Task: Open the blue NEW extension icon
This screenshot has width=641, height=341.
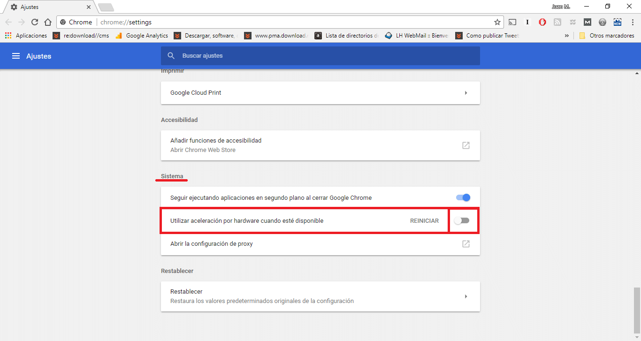Action: coord(618,22)
